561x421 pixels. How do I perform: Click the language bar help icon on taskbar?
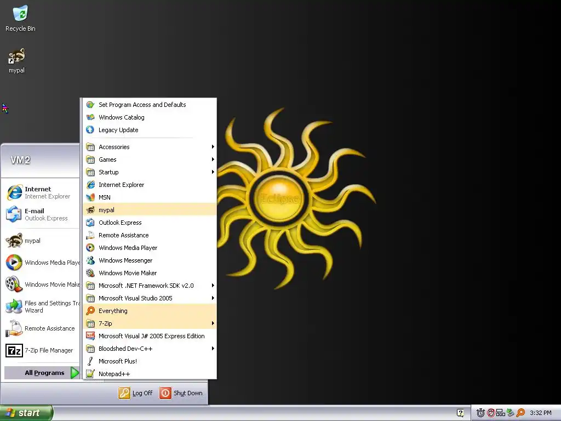click(x=460, y=413)
